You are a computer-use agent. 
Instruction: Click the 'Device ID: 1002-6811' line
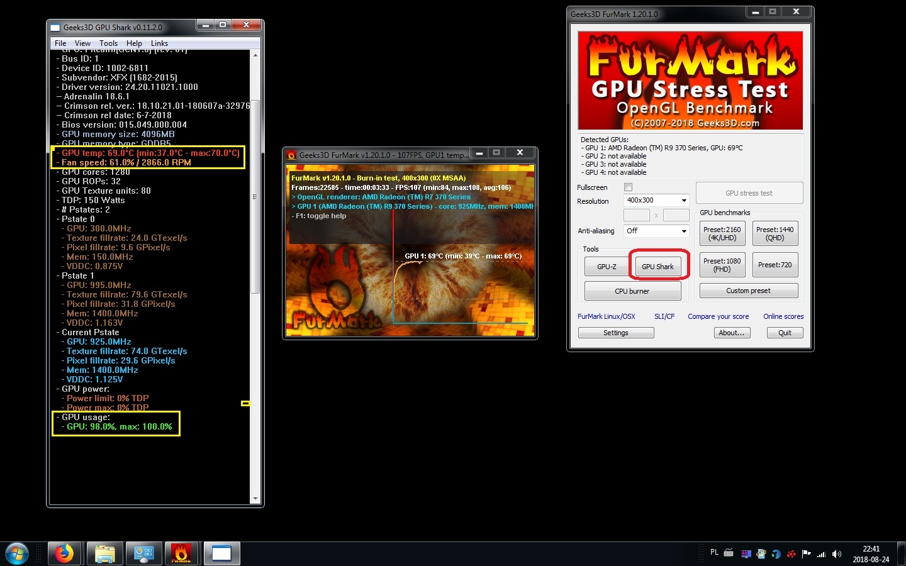(103, 68)
